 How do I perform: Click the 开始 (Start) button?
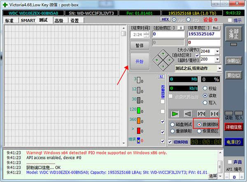click(x=140, y=61)
